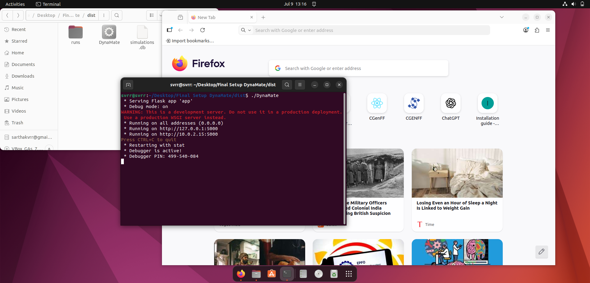Close the New Tab tab
The height and width of the screenshot is (283, 590).
252,17
